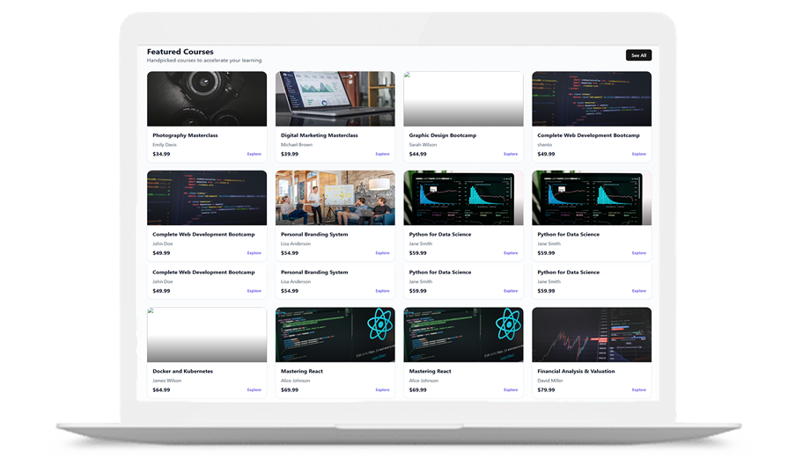Select the code thumbnail on shanto's course card
This screenshot has height=458, width=810.
tap(592, 99)
